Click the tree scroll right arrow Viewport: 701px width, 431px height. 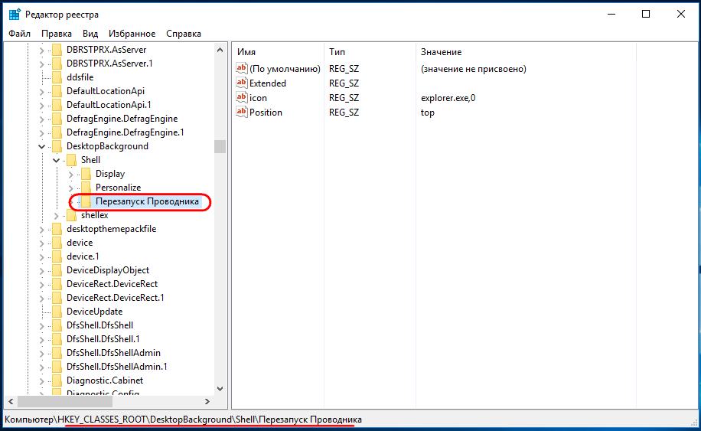coord(207,401)
